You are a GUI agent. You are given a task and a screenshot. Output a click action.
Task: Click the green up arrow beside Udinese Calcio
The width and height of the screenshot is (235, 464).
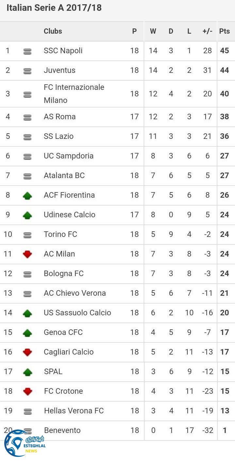click(27, 215)
